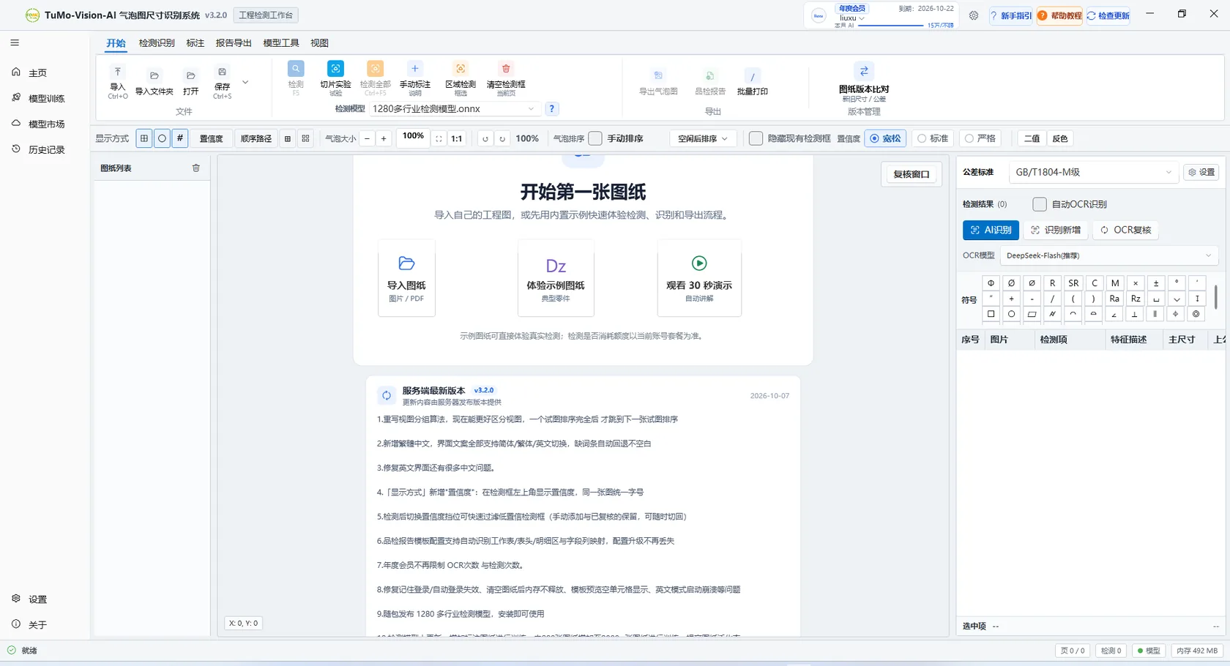Insert the ± tolerance symbol

[x=1156, y=283]
